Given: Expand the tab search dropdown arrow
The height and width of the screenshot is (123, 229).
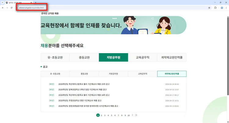Looking at the screenshot, I should pos(2,2).
